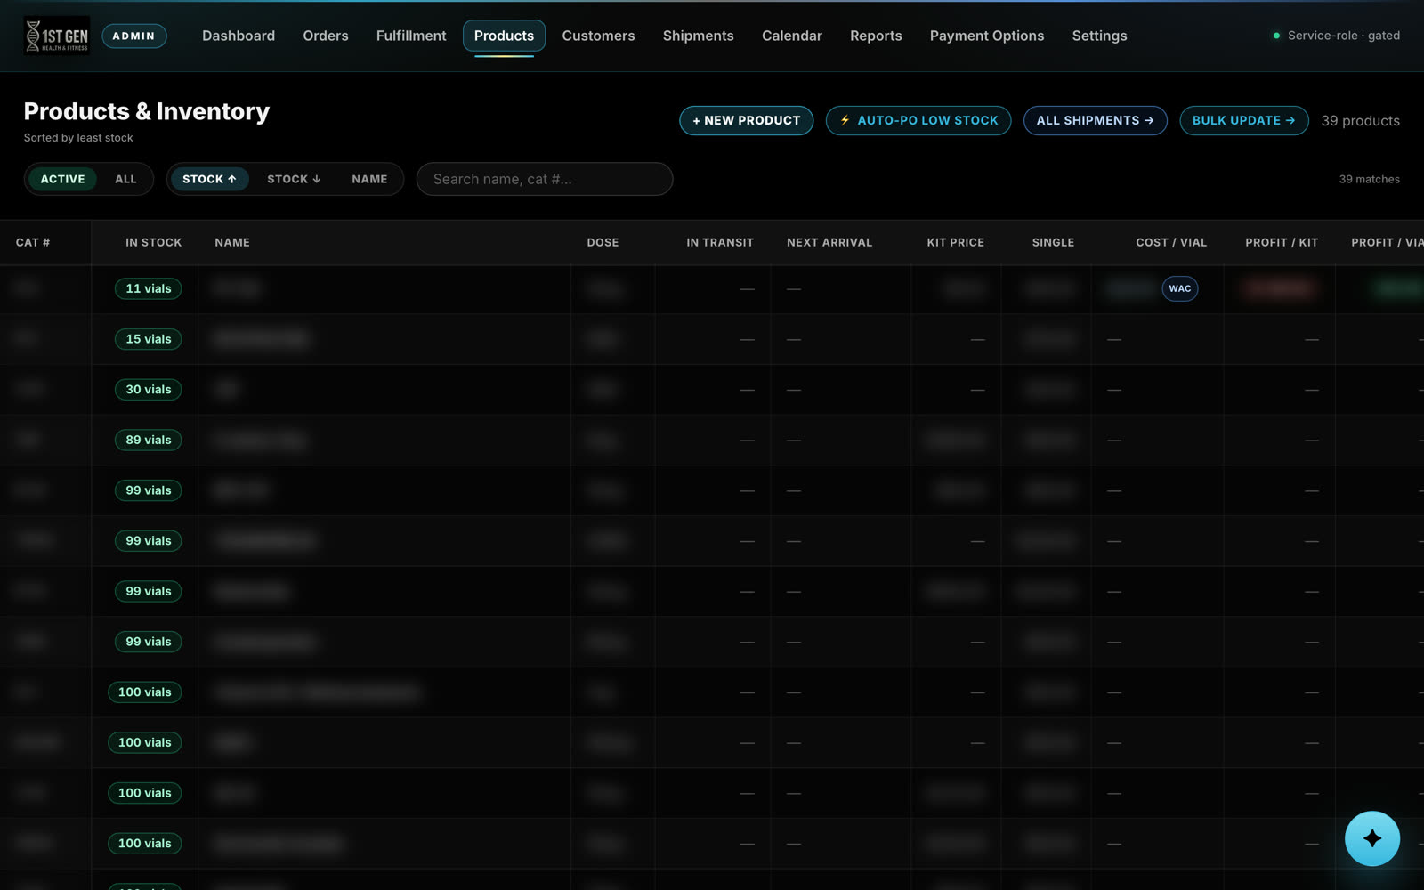This screenshot has height=890, width=1424.
Task: Click the 1st Gen logo
Action: [57, 36]
